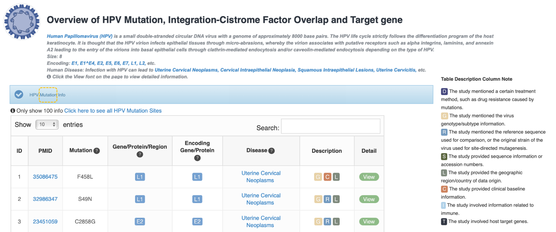Click the E2 gene tag in row 3
The height and width of the screenshot is (232, 556).
pos(140,221)
